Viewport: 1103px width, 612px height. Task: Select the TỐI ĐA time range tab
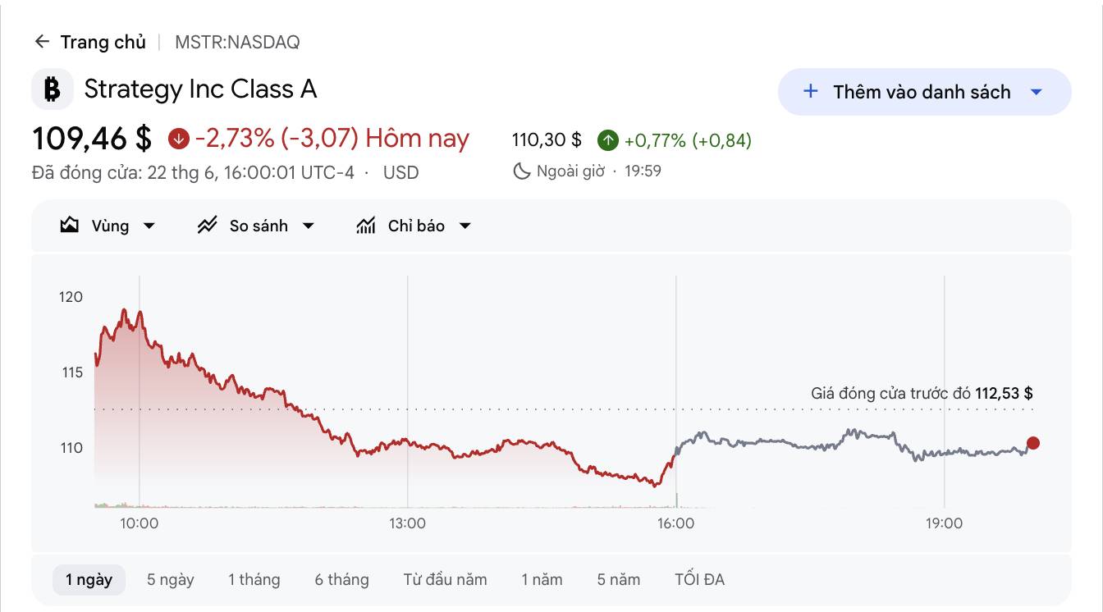tap(700, 580)
